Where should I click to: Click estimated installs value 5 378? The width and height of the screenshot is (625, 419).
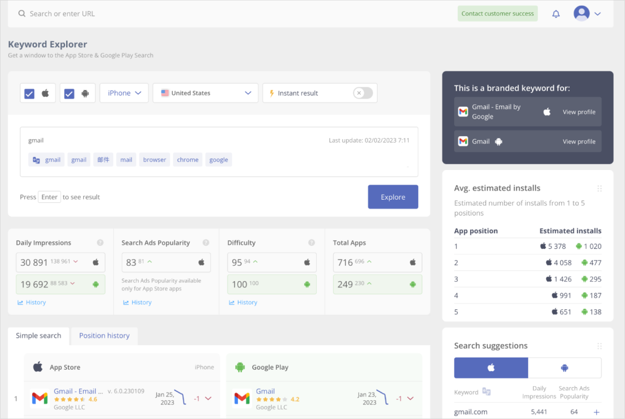(x=557, y=246)
